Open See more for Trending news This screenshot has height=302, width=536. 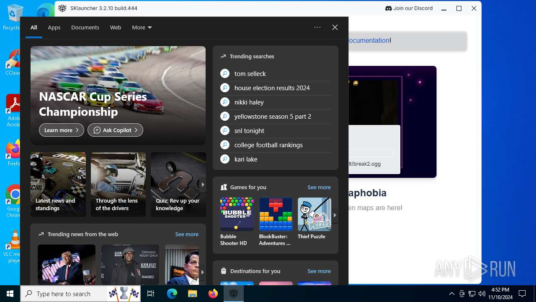coord(187,234)
